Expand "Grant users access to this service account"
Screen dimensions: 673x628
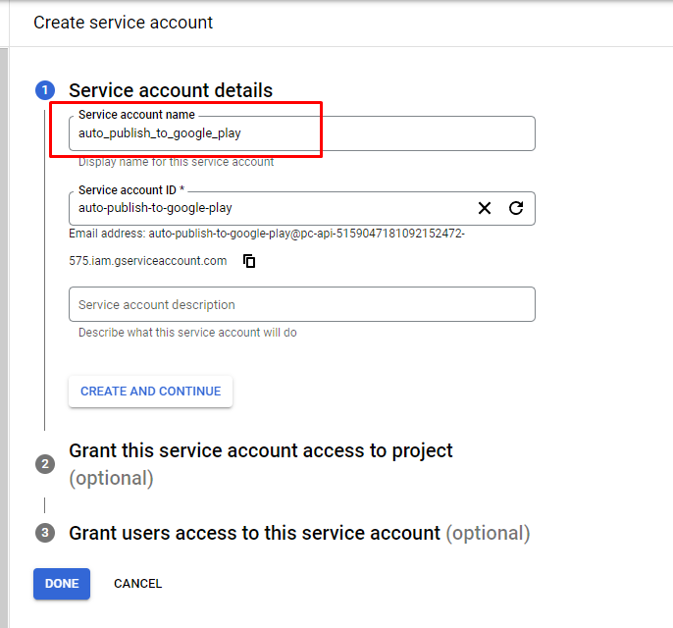click(x=255, y=534)
